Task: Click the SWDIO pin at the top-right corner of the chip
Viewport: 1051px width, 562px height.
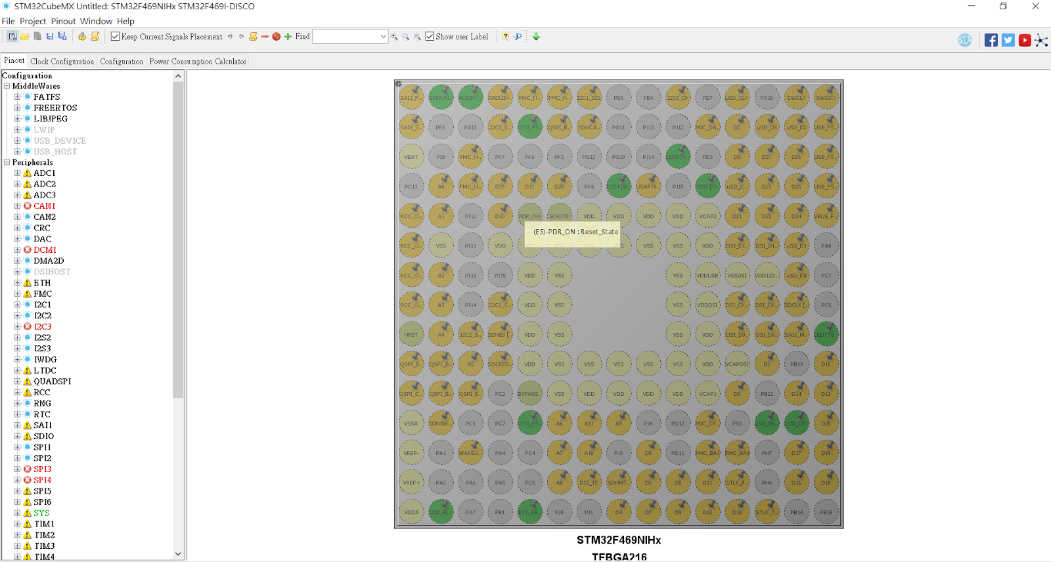Action: pyautogui.click(x=826, y=98)
